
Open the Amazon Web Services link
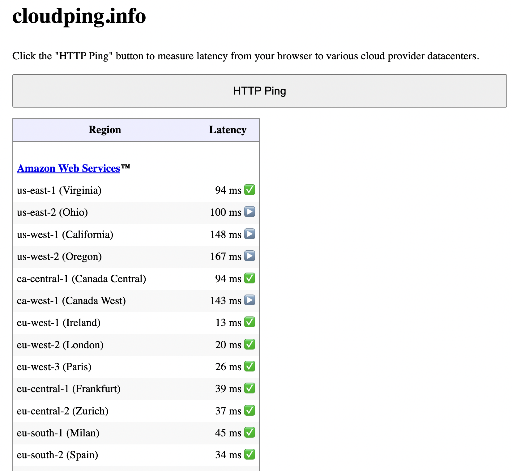[x=68, y=168]
